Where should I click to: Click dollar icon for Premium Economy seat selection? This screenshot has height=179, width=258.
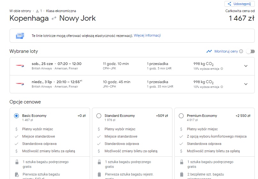[x=181, y=129]
